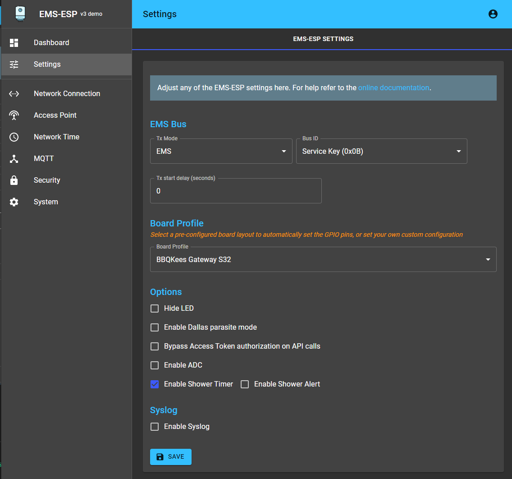Follow the online documentation link
Viewport: 512px width, 479px height.
pos(393,88)
